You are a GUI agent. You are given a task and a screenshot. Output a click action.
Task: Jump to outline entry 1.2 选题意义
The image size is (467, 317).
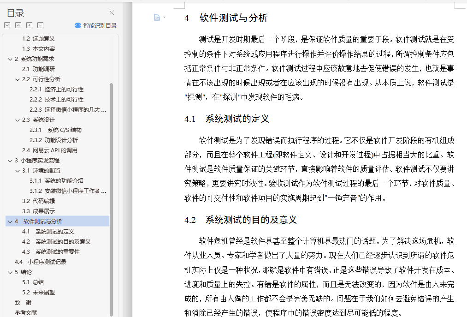(x=38, y=39)
